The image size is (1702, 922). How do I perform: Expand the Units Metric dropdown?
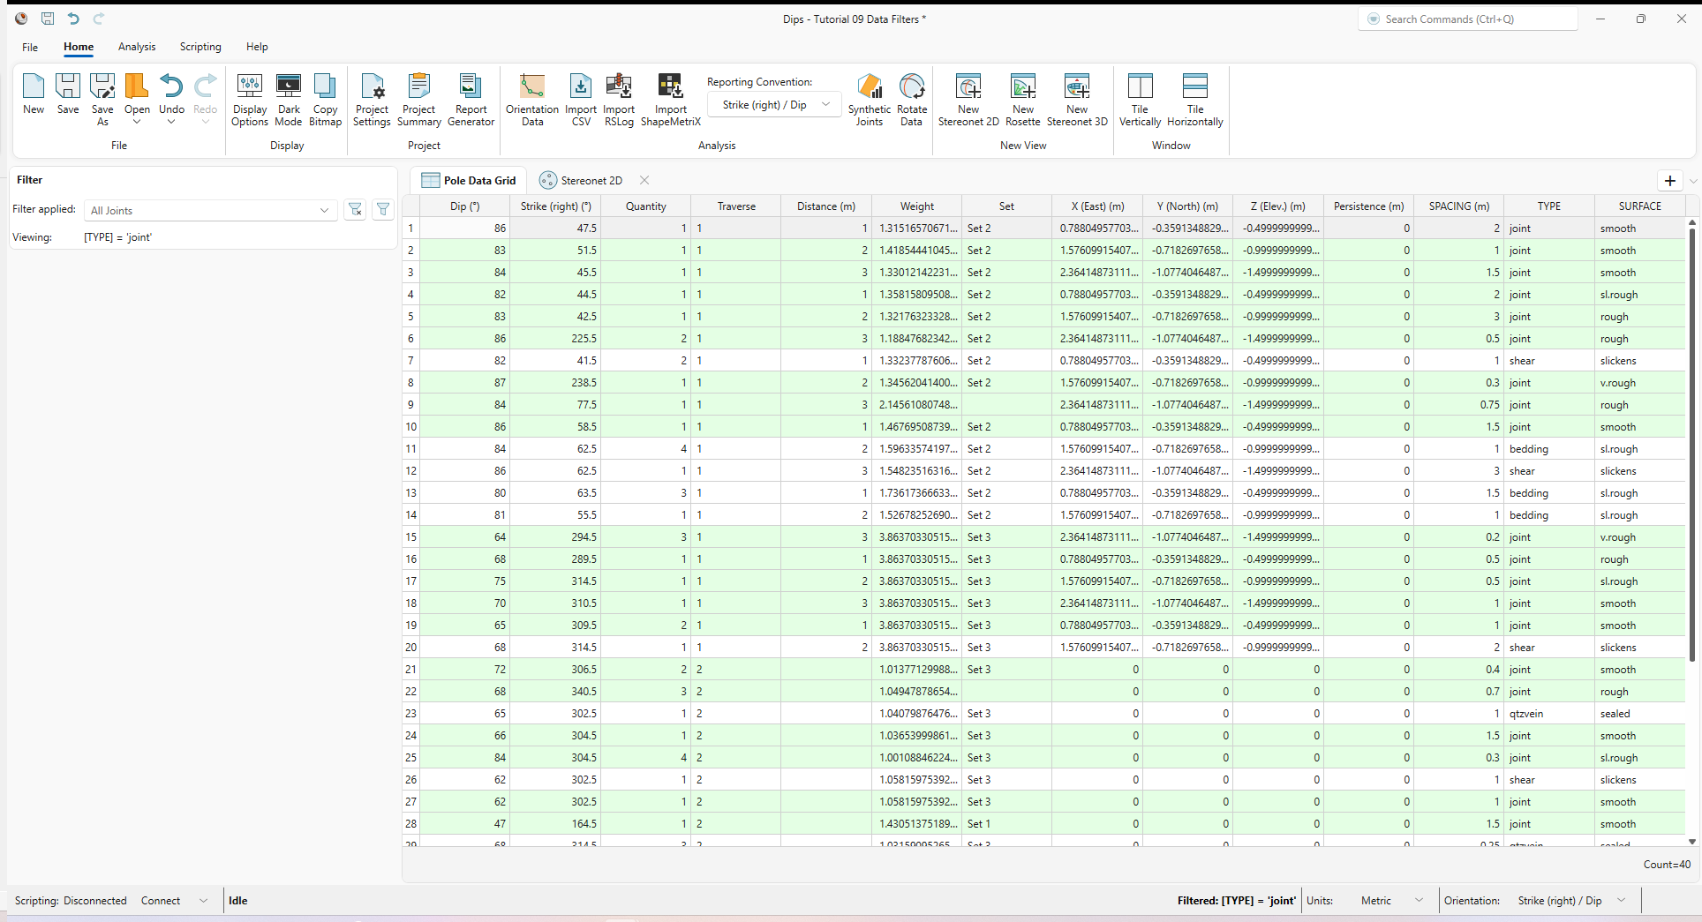click(x=1392, y=901)
